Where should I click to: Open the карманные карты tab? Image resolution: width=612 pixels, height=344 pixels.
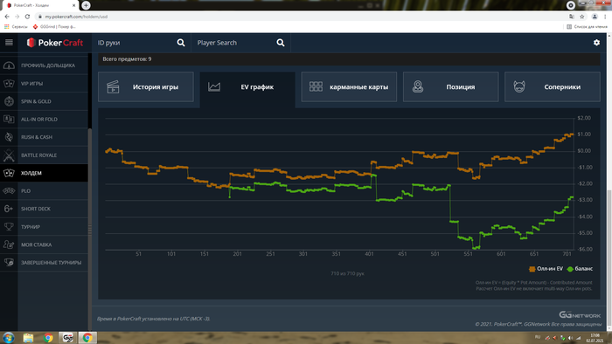(x=349, y=87)
